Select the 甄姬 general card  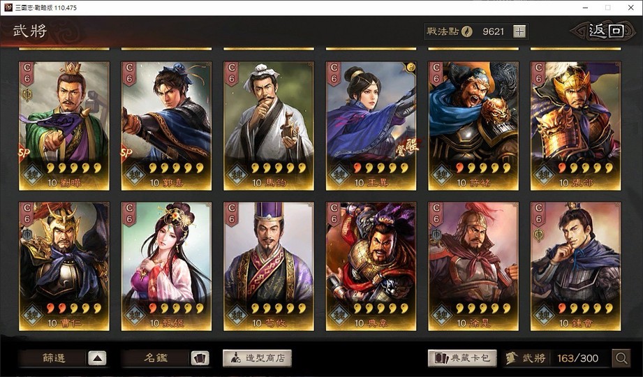(x=166, y=266)
